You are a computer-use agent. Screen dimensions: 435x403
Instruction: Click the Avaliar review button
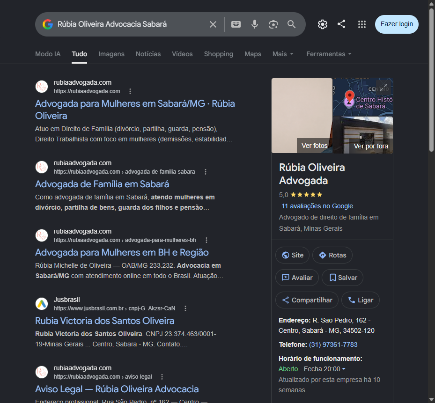click(297, 278)
